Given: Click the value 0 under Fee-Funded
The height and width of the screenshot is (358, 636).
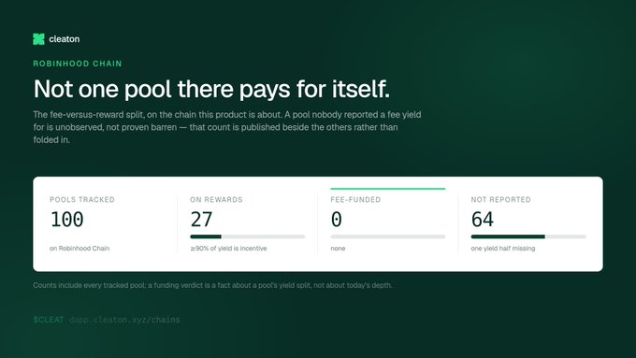Looking at the screenshot, I should [x=337, y=220].
